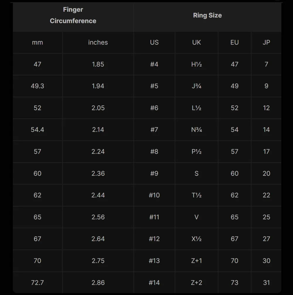This screenshot has width=293, height=295.
Task: Select the 49.3 mm cell
Action: (38, 86)
